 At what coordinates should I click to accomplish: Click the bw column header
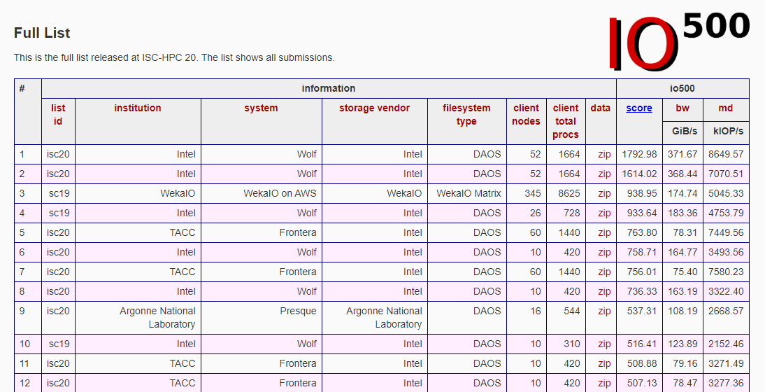click(x=682, y=108)
